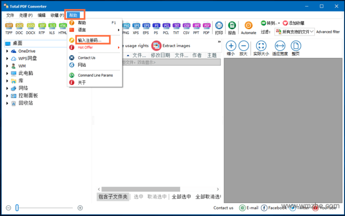345x216 pixels.
Task: Fit preview to width (适应宽度)
Action: [x=280, y=48]
